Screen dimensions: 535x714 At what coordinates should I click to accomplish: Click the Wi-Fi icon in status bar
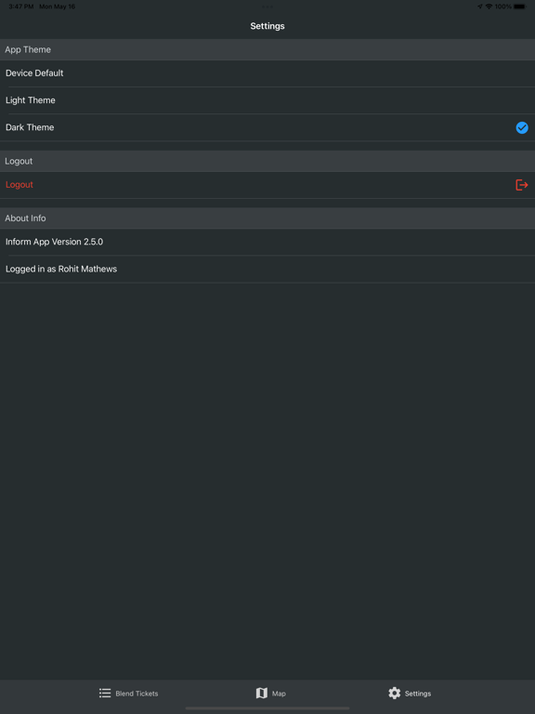[489, 7]
